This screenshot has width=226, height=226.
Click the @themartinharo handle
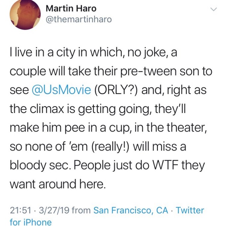pos(78,20)
